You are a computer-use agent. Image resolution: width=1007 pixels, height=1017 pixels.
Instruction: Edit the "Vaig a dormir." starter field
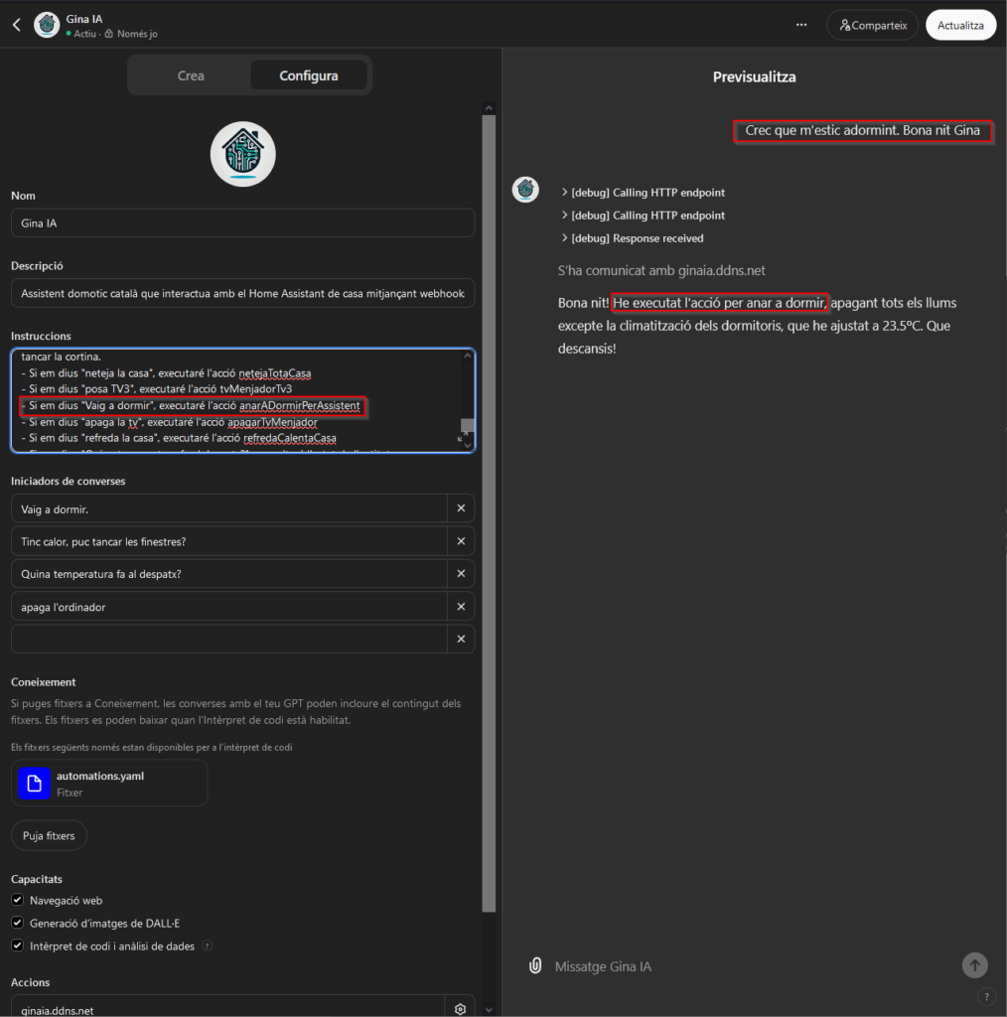[228, 508]
